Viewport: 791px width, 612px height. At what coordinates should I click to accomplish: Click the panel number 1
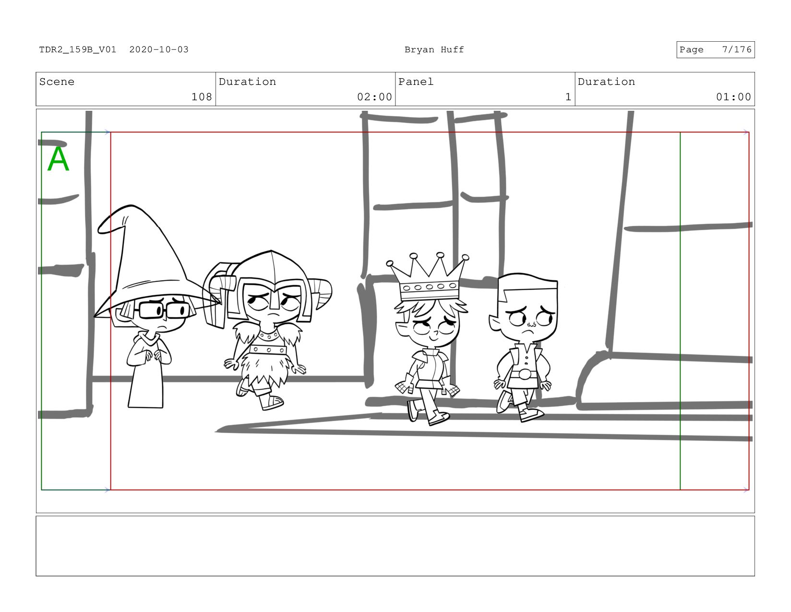(x=568, y=97)
